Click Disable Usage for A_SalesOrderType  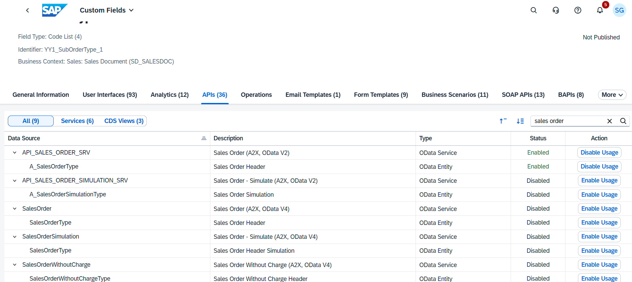click(599, 166)
